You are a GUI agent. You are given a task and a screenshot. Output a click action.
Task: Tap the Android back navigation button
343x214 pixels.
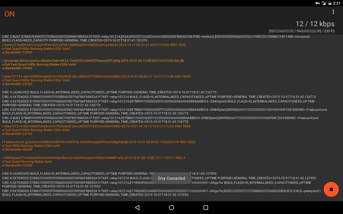pos(137,208)
